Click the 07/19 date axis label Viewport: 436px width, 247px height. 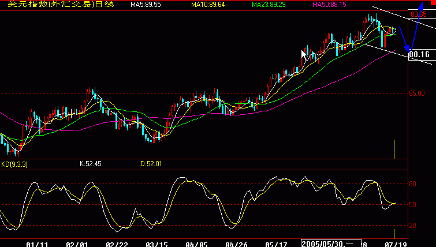click(396, 245)
